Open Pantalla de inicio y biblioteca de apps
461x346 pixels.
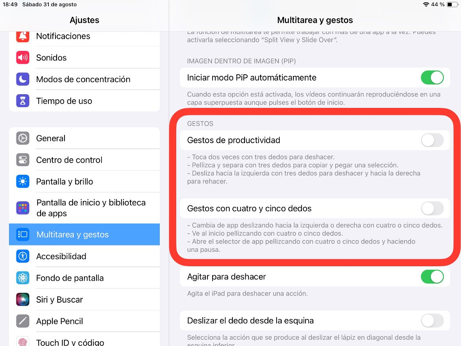pos(91,208)
